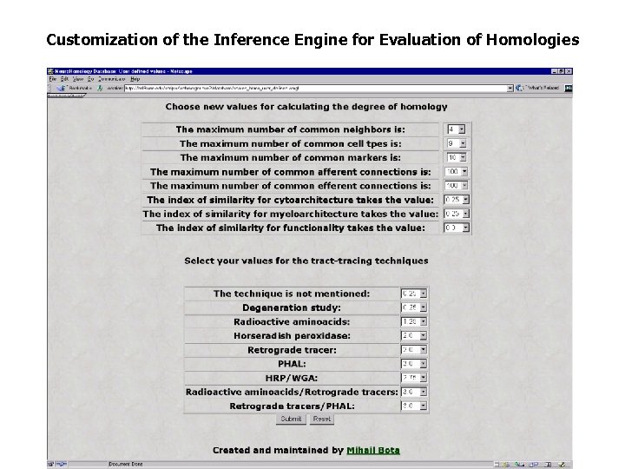This screenshot has width=625, height=469.
Task: Open the cytoarchitecture similarity index dropdown
Action: pyautogui.click(x=457, y=200)
